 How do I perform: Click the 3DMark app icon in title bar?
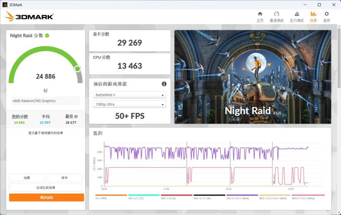coord(5,4)
